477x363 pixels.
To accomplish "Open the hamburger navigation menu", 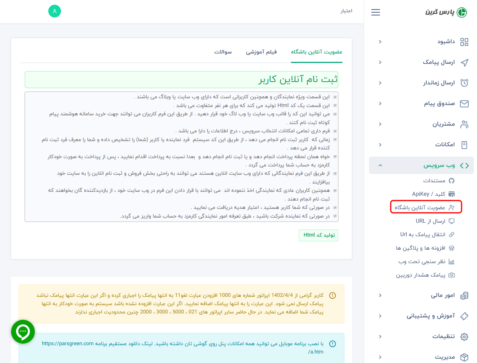I will pyautogui.click(x=375, y=12).
